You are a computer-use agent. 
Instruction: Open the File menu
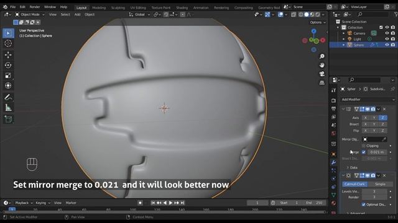click(x=12, y=7)
